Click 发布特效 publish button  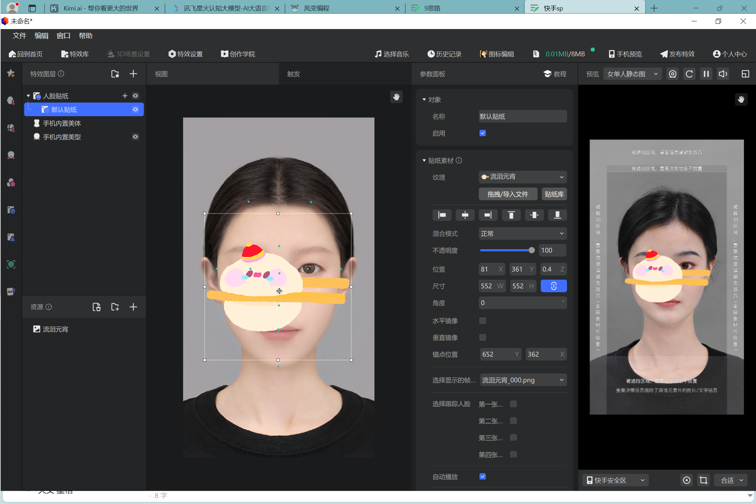(677, 54)
